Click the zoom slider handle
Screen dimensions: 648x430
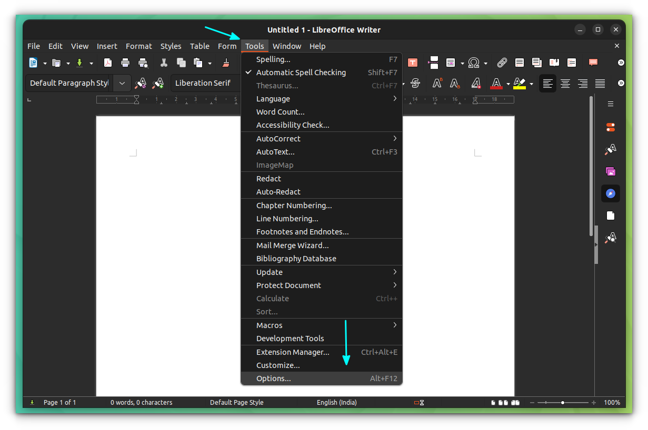563,403
